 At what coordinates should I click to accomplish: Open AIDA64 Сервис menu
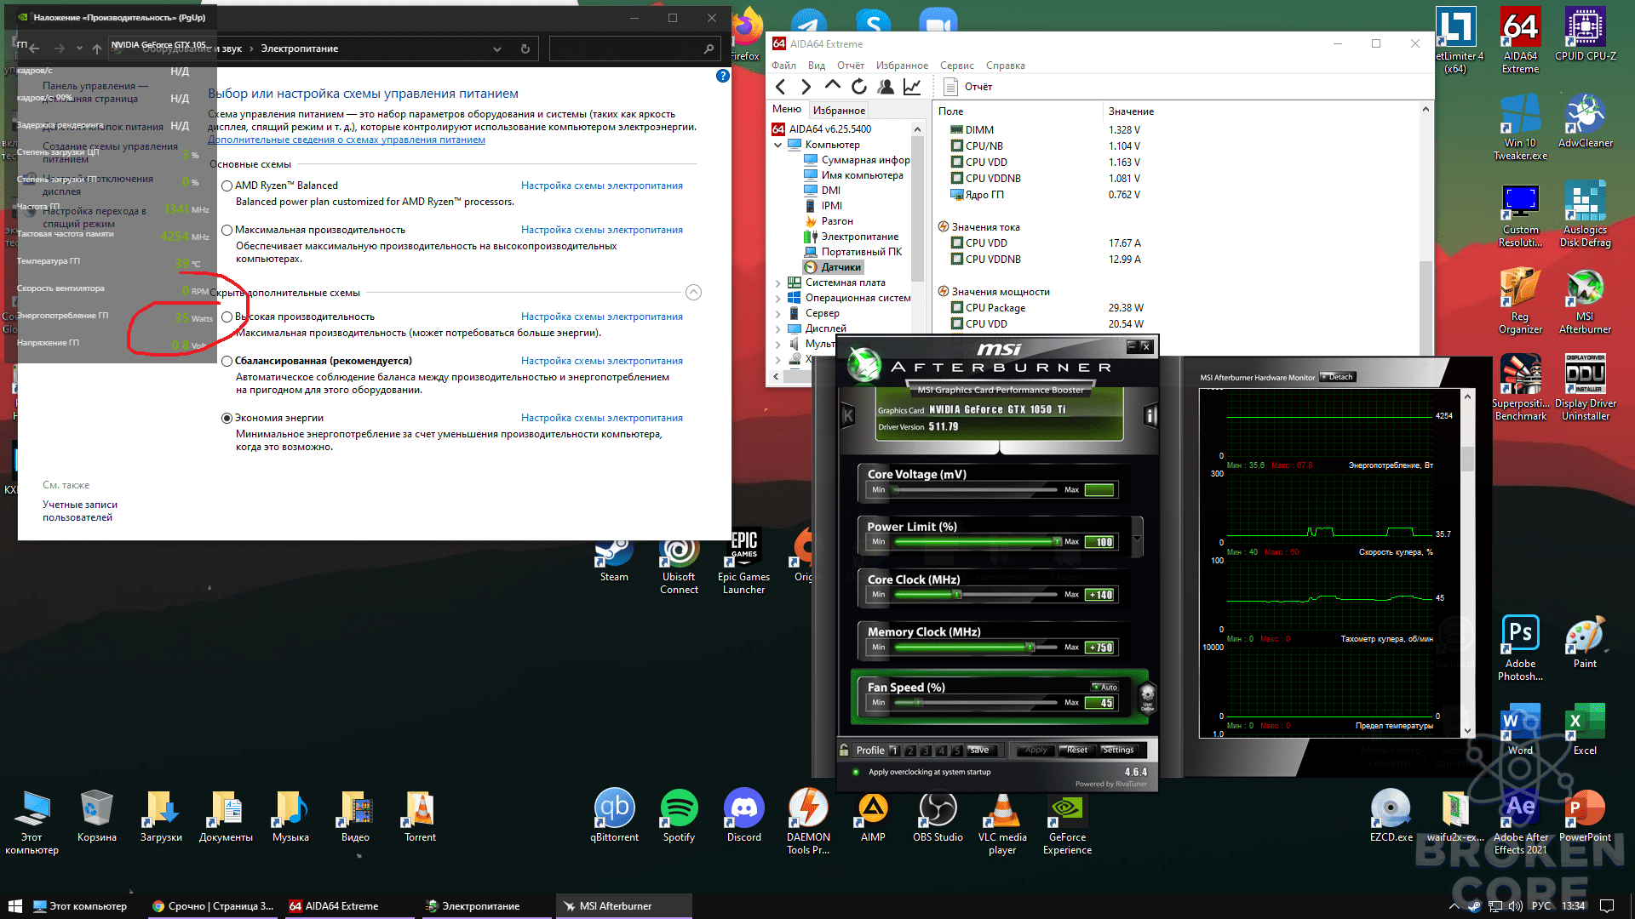956,66
